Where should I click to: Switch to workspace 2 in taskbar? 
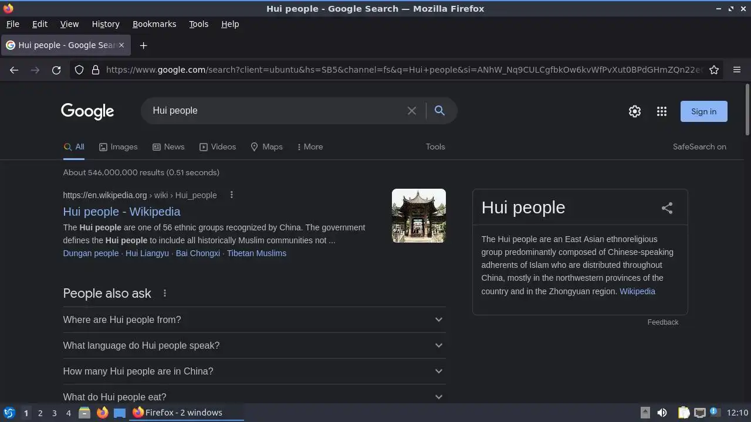click(x=40, y=413)
